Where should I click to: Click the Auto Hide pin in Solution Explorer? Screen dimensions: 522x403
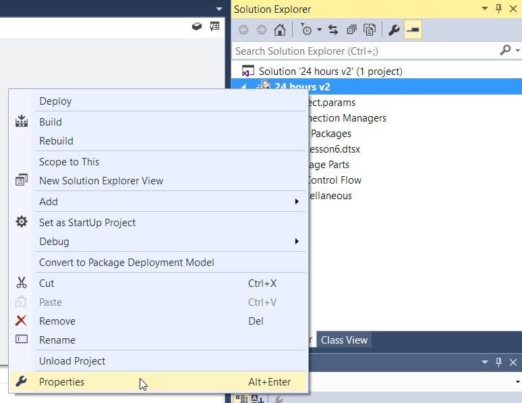(x=498, y=9)
